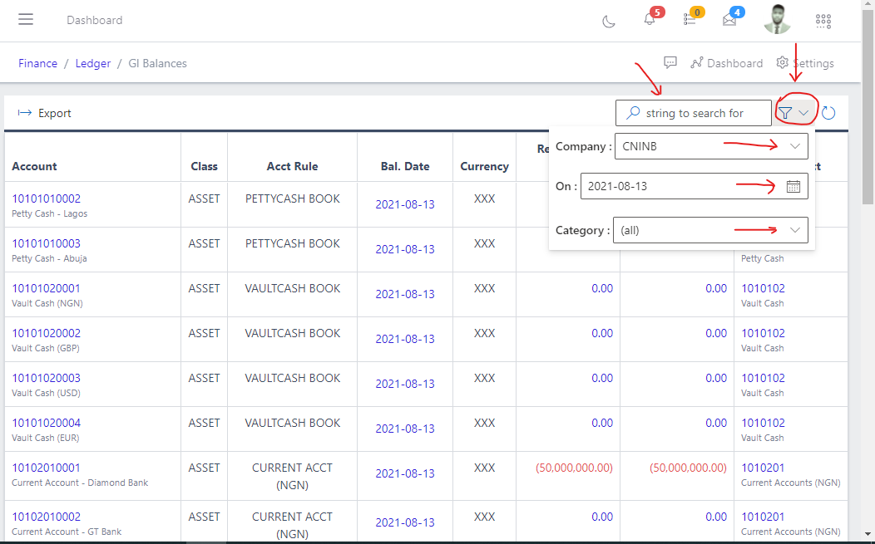Open Settings from the top bar

pos(805,62)
